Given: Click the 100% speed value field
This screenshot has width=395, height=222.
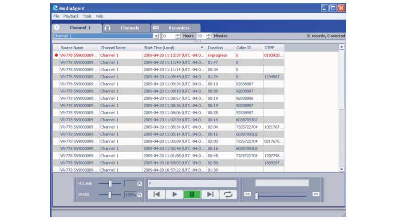Looking at the screenshot, I should click(130, 195).
